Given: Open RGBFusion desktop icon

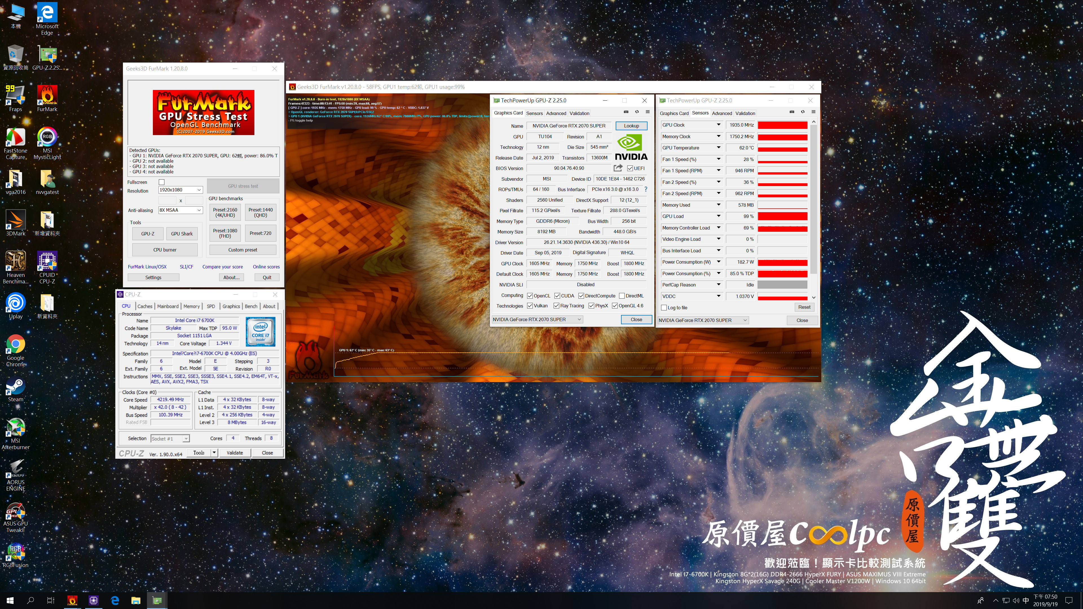Looking at the screenshot, I should click(x=16, y=555).
